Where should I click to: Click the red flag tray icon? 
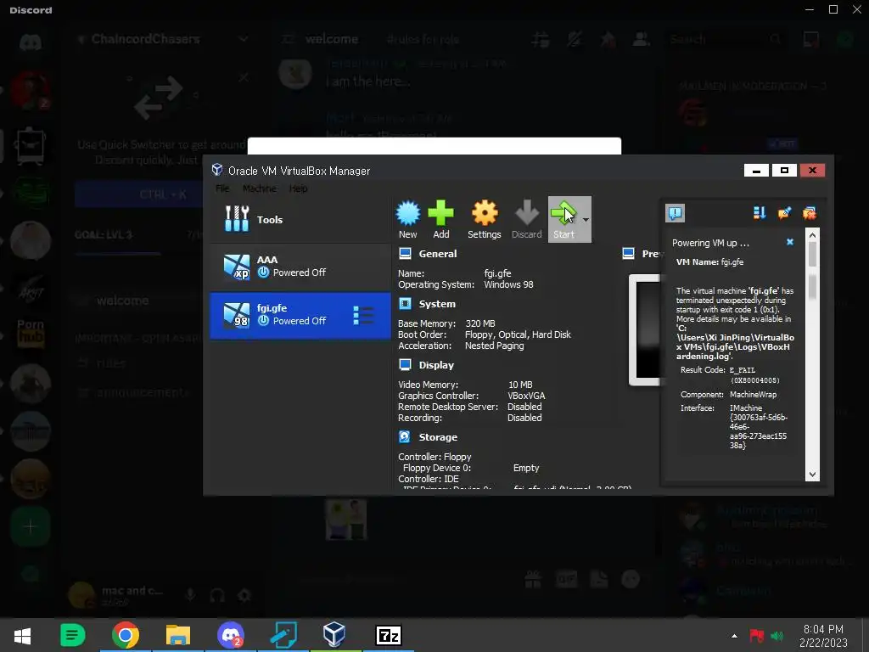point(756,636)
